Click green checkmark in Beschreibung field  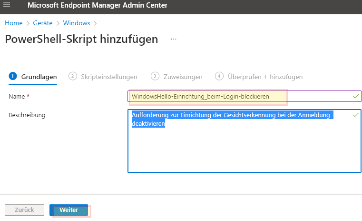(355, 115)
